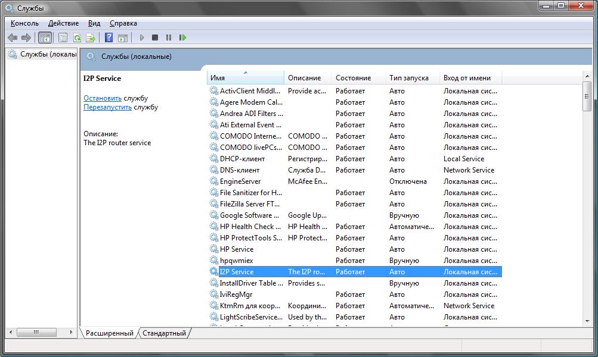The image size is (598, 357).
Task: Open the Help toolbar icon
Action: pos(109,37)
